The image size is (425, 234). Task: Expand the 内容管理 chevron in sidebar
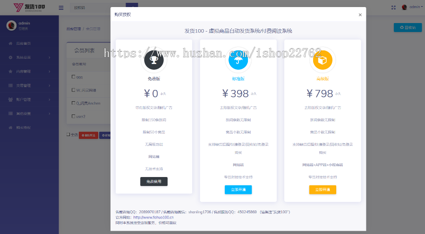[49, 72]
